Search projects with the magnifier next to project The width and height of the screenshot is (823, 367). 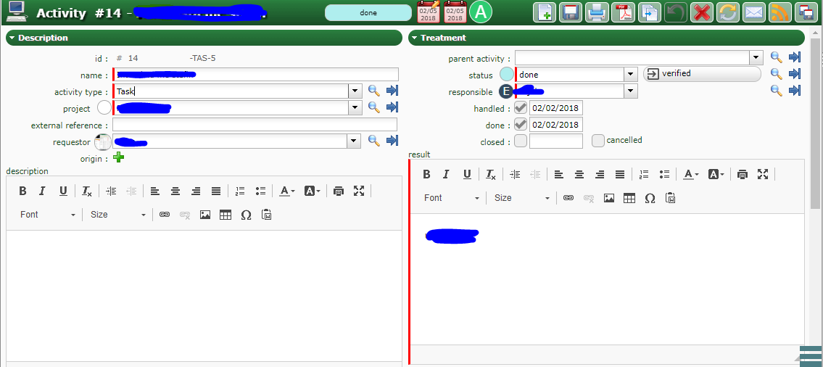pyautogui.click(x=373, y=107)
